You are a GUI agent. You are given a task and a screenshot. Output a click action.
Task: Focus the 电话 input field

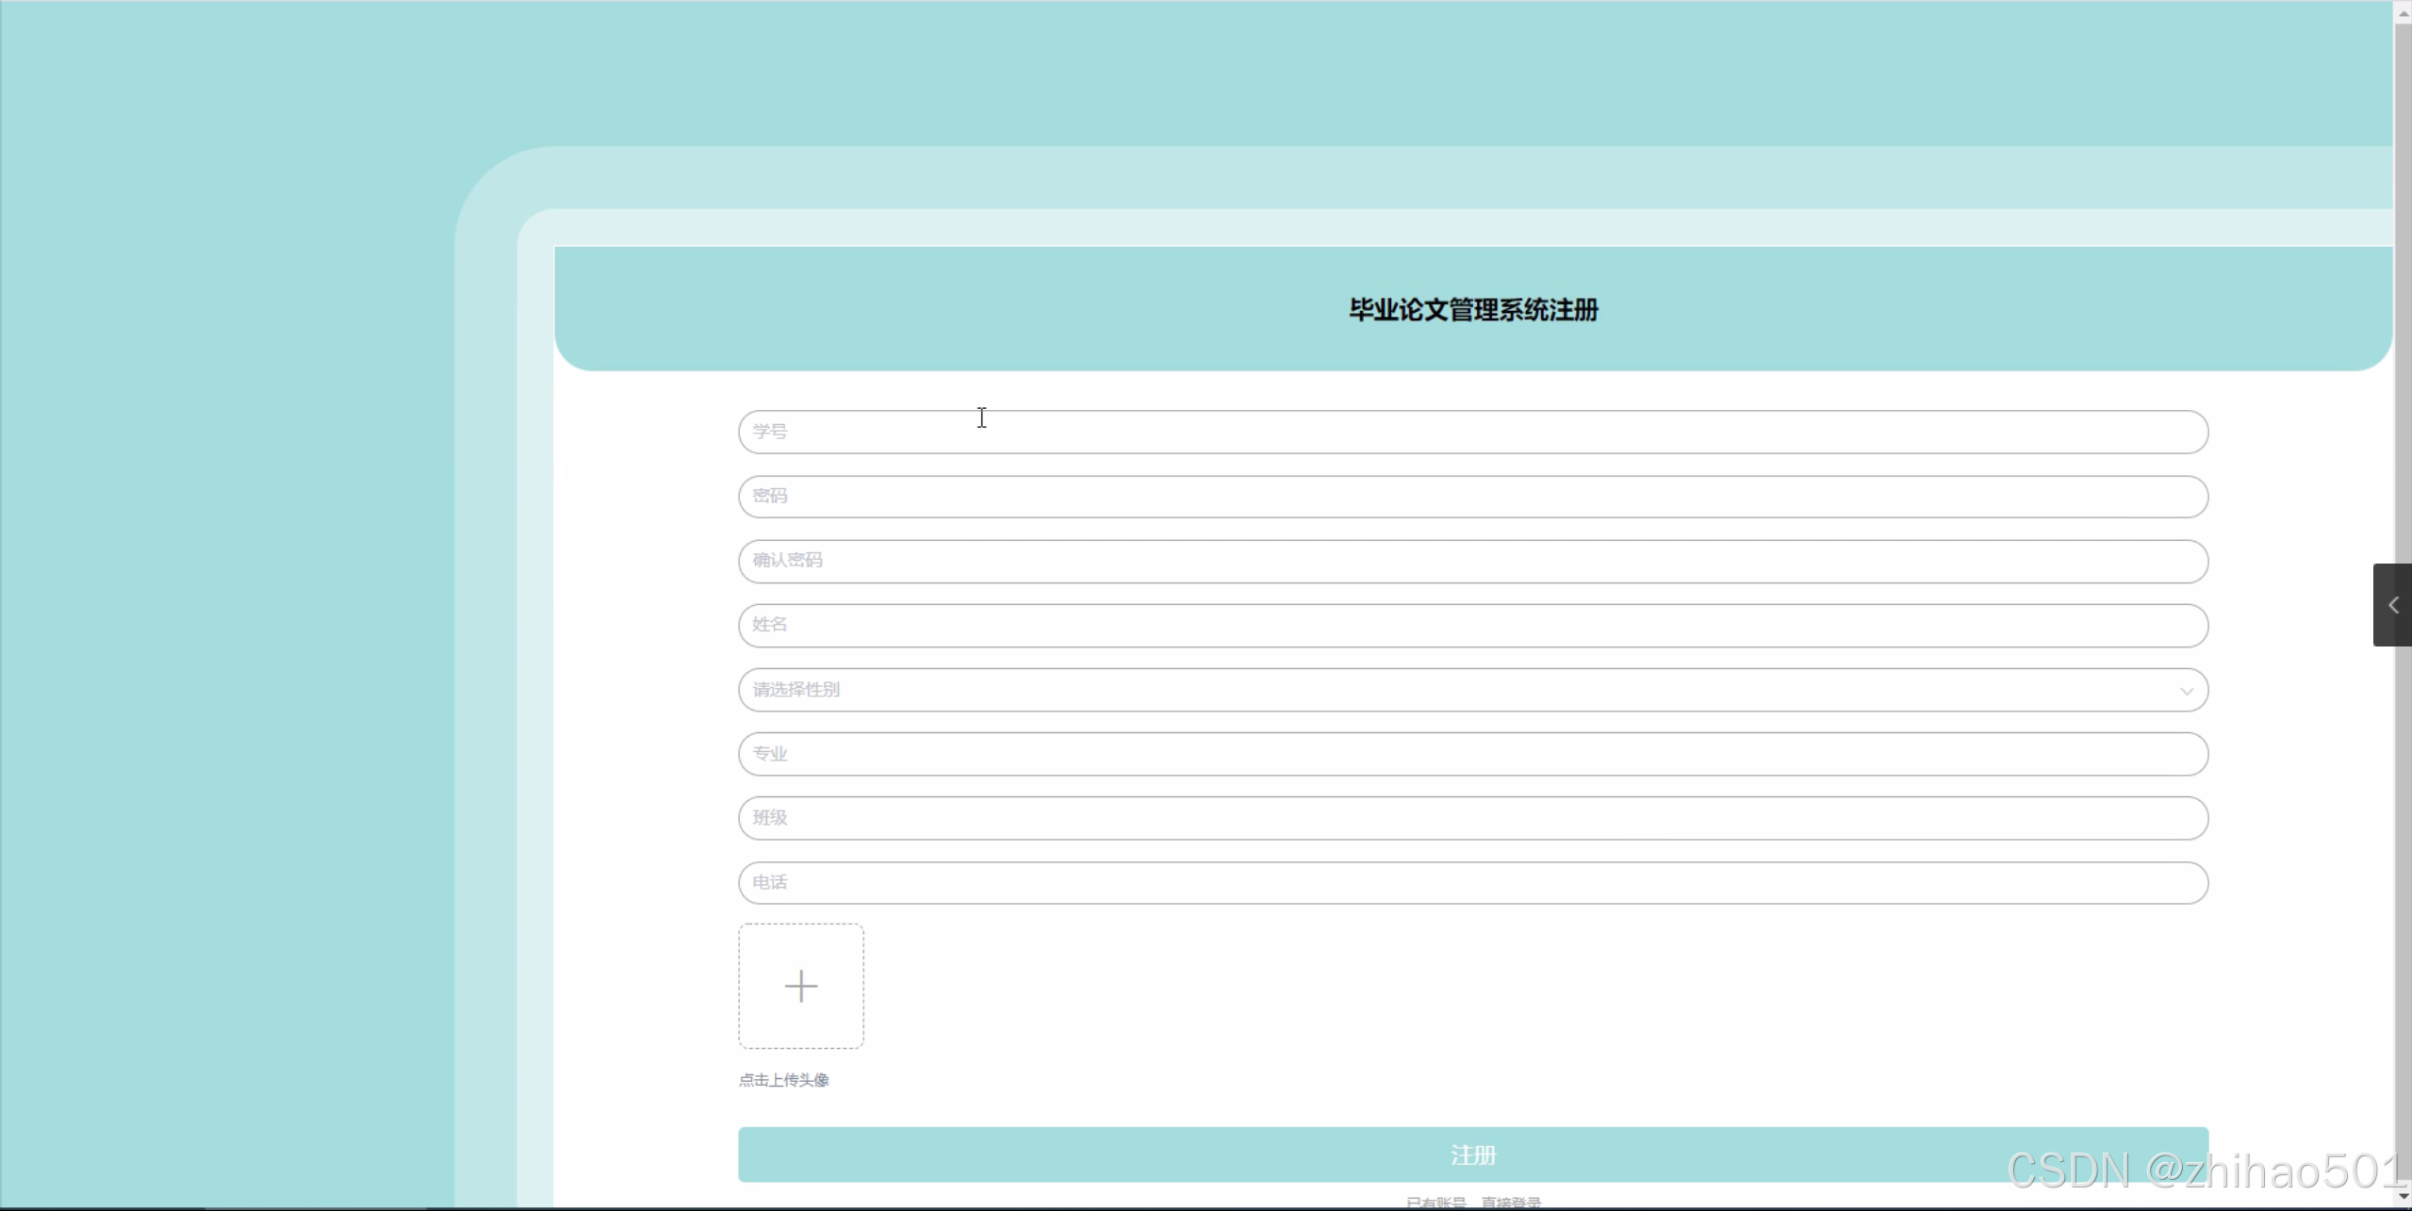1472,882
